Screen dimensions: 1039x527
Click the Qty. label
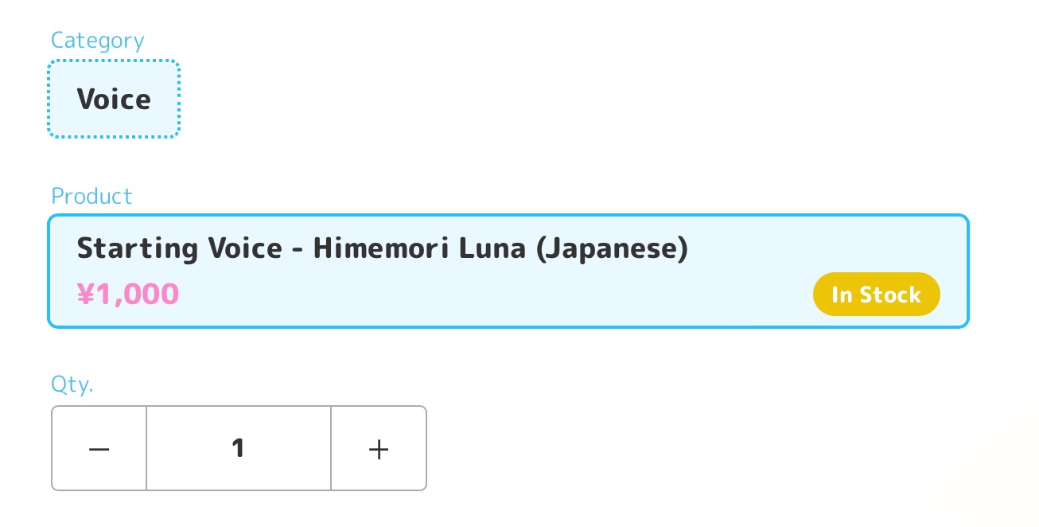coord(72,385)
